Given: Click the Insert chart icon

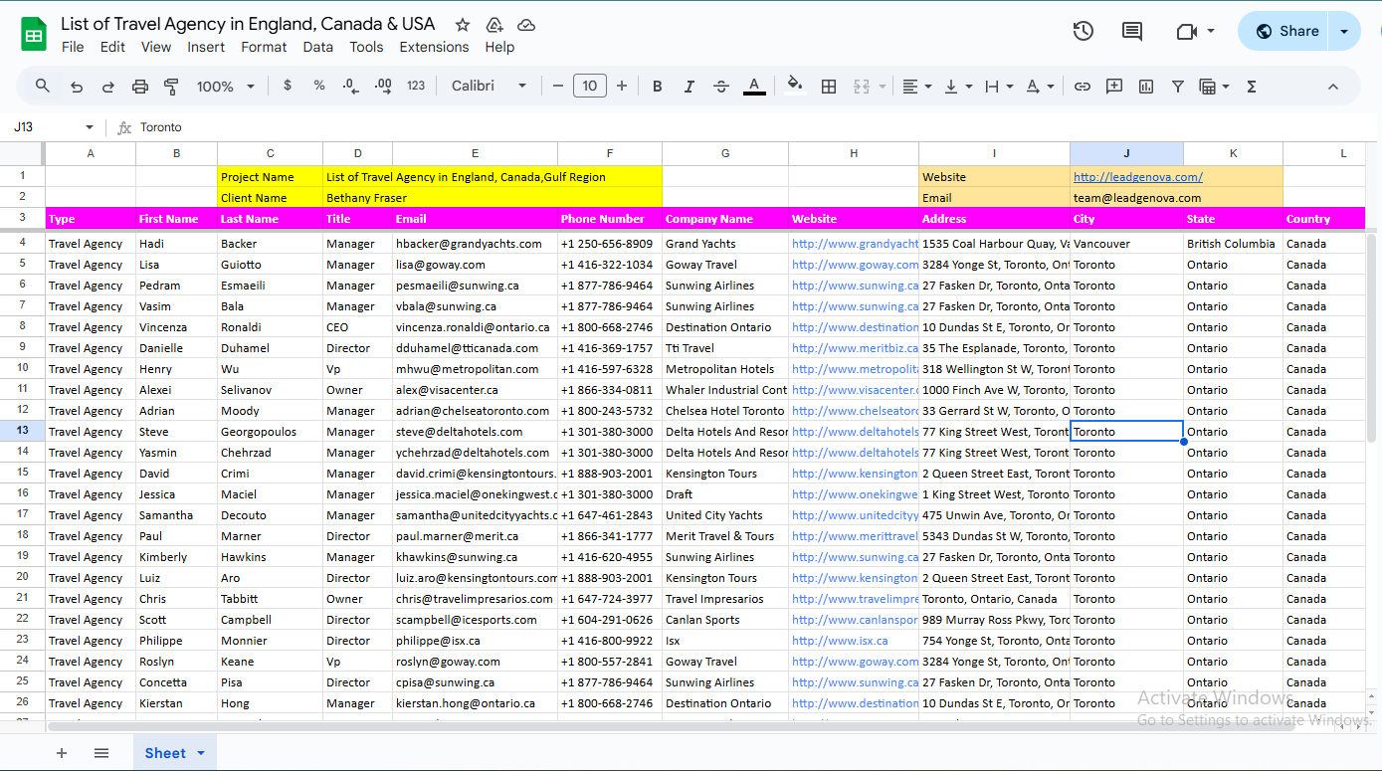Looking at the screenshot, I should click(1146, 87).
